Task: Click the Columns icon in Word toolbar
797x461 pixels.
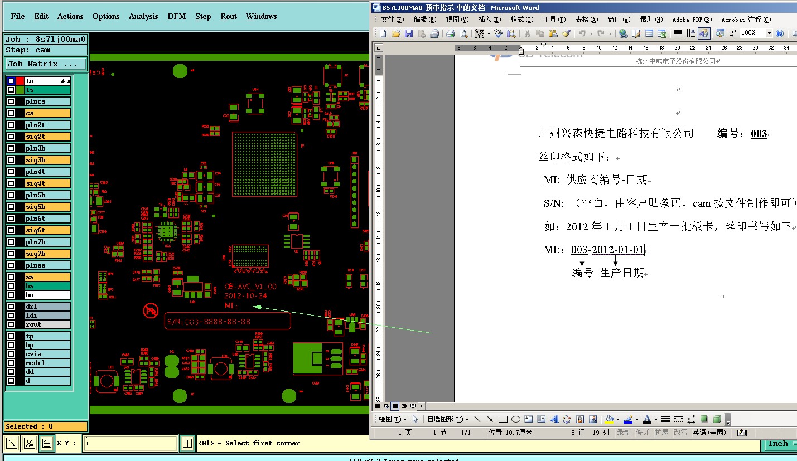Action: pyautogui.click(x=678, y=33)
